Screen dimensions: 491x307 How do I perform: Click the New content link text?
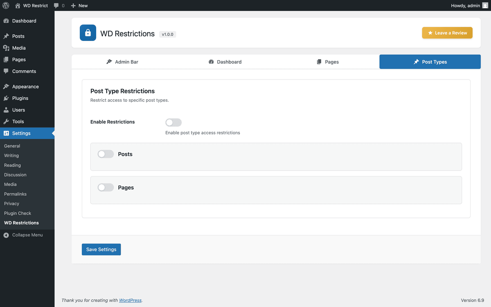[x=83, y=6]
